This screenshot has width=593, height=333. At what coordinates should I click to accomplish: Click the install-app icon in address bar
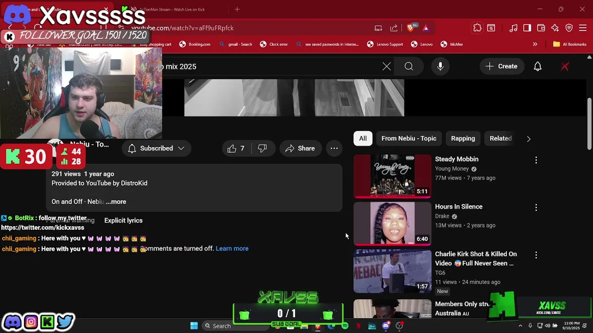pyautogui.click(x=379, y=28)
